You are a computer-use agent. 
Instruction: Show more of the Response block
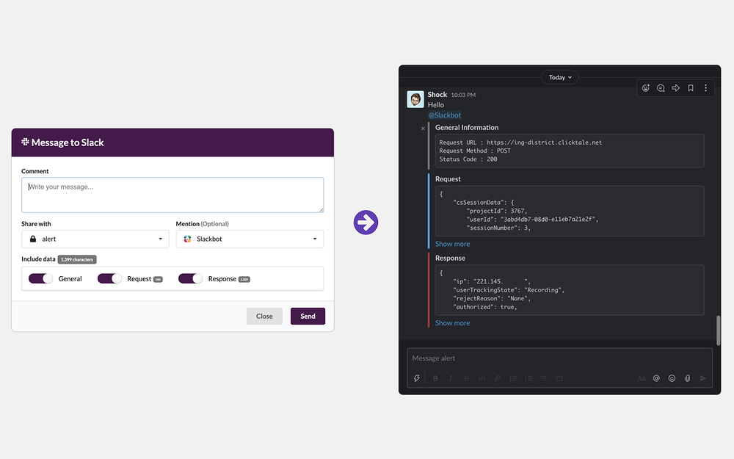point(453,323)
